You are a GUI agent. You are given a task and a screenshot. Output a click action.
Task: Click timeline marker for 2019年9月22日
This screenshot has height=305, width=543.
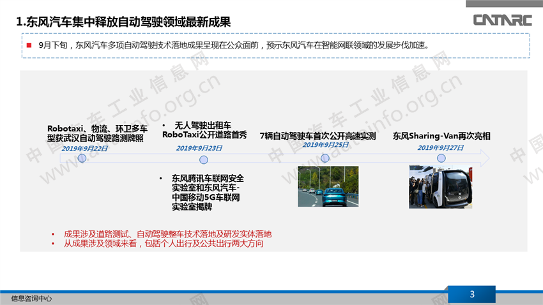tap(82, 158)
